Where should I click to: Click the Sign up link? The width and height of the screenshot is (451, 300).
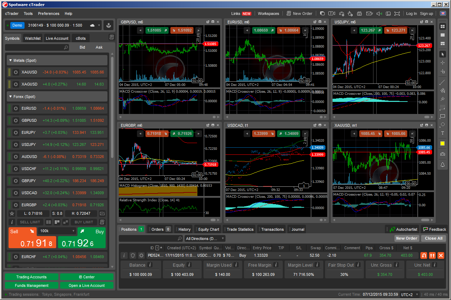426,13
